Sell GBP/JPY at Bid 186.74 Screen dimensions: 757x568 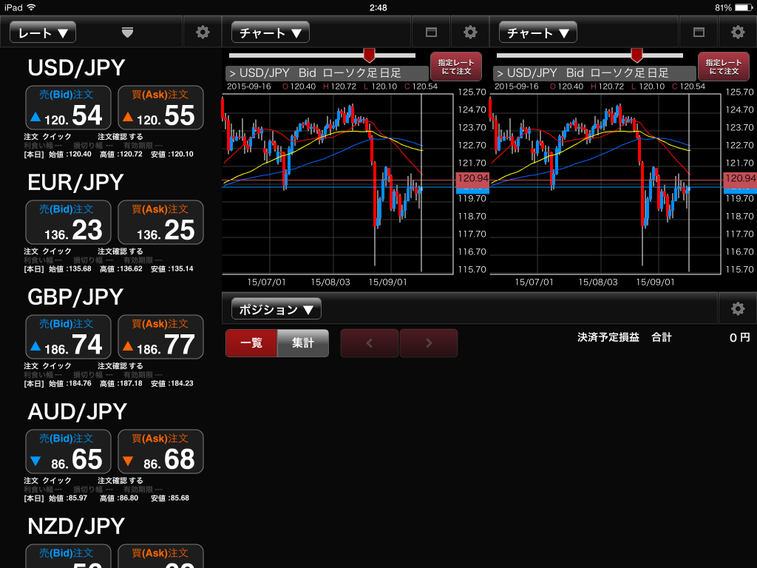tap(68, 337)
